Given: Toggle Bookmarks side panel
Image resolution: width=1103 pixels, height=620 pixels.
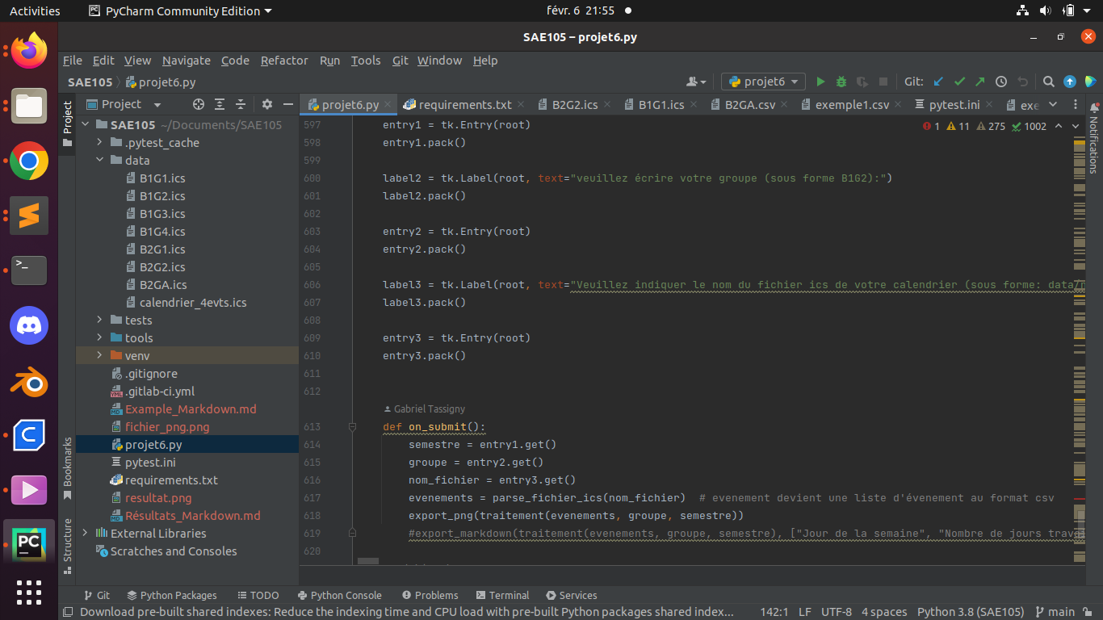Looking at the screenshot, I should coord(68,468).
